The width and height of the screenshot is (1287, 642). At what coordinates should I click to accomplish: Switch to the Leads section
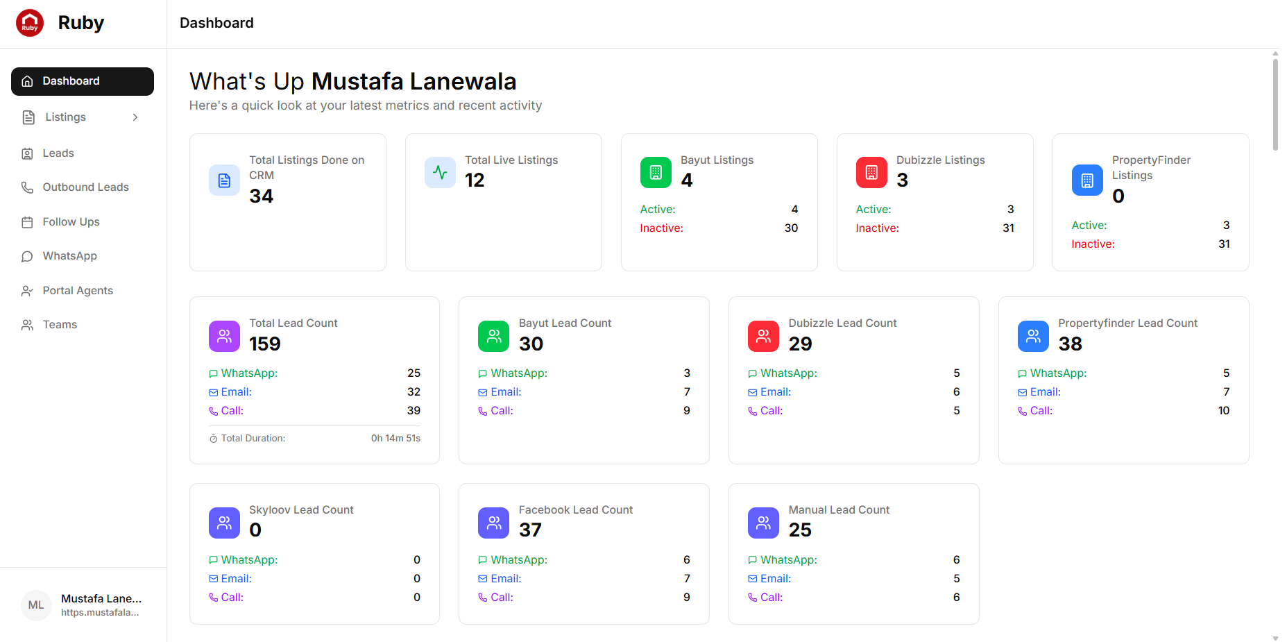[x=58, y=153]
